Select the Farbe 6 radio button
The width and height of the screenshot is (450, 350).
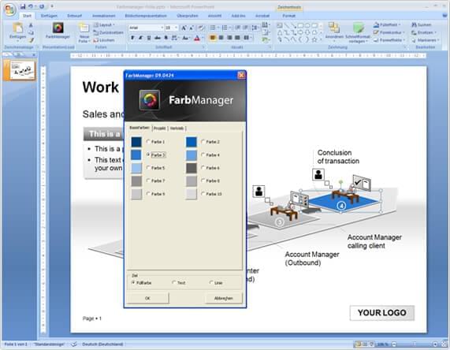(203, 167)
